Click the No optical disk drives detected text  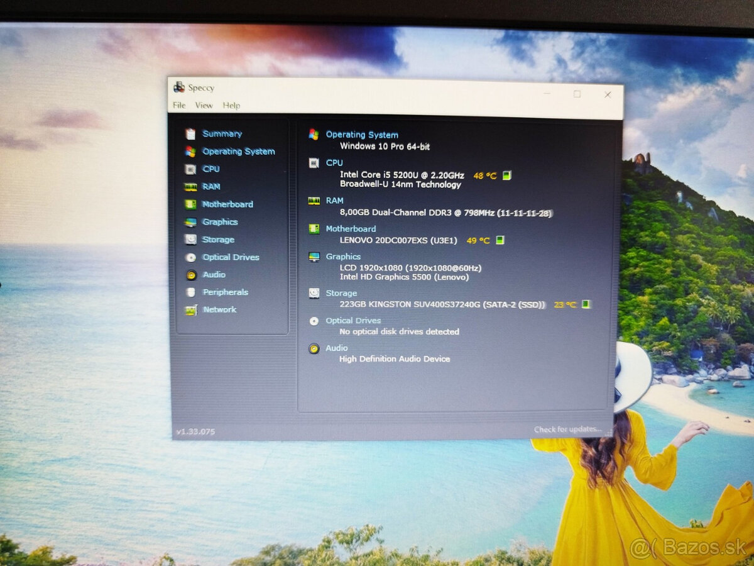pyautogui.click(x=399, y=331)
